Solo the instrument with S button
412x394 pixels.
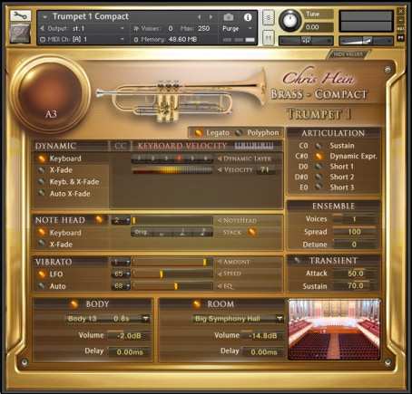[268, 18]
